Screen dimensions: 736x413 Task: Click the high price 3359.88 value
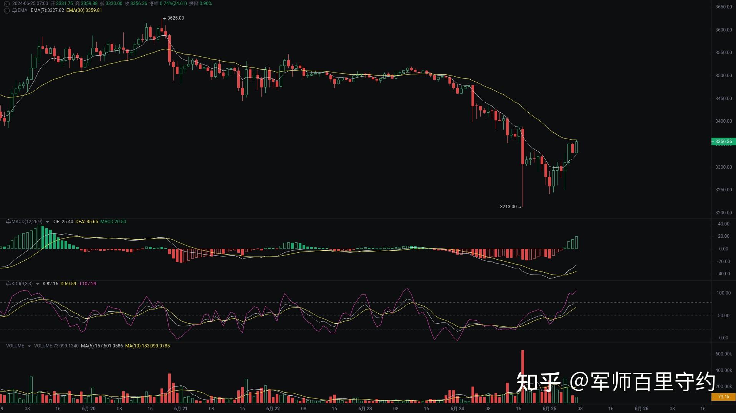[89, 3]
